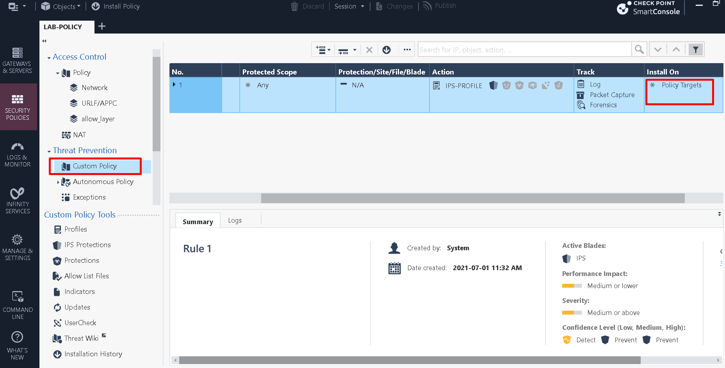The height and width of the screenshot is (368, 725).
Task: Click the delete rule X icon
Action: [x=369, y=50]
